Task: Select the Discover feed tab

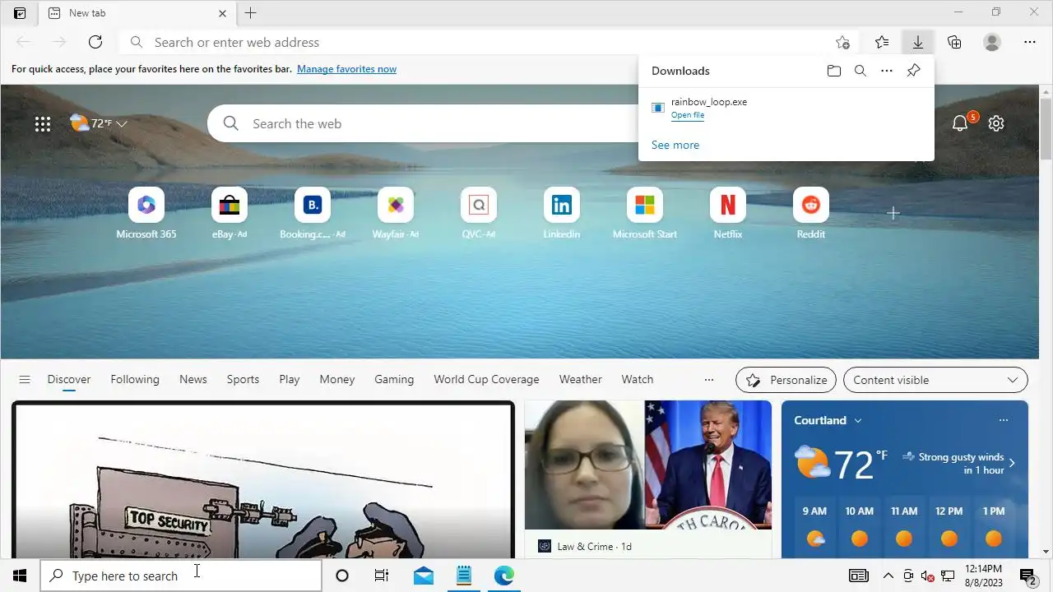Action: pyautogui.click(x=69, y=379)
